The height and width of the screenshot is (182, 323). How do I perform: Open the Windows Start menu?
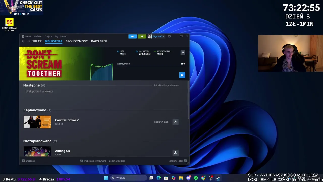pyautogui.click(x=106, y=178)
